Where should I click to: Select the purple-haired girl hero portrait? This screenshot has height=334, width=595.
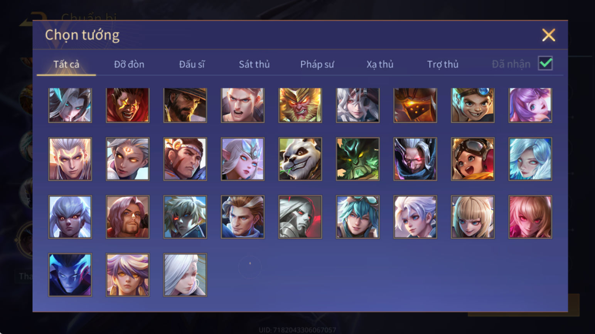[x=530, y=105]
